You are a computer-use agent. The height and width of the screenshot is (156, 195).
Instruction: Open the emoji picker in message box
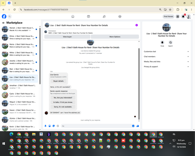(133, 126)
